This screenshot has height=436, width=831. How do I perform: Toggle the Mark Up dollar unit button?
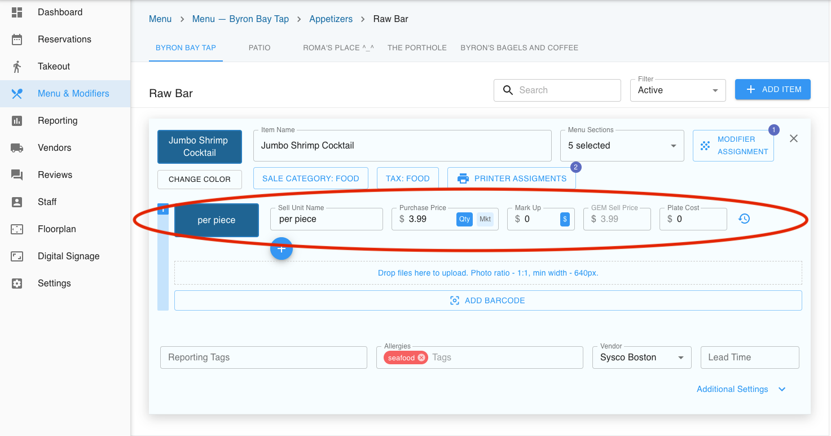point(565,219)
